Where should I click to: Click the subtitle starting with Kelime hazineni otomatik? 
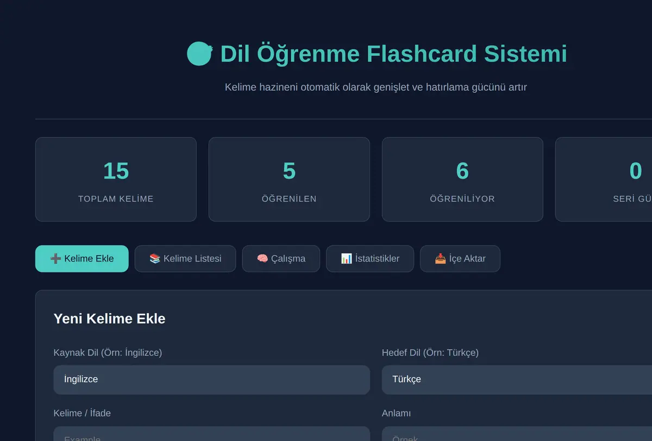pyautogui.click(x=376, y=87)
